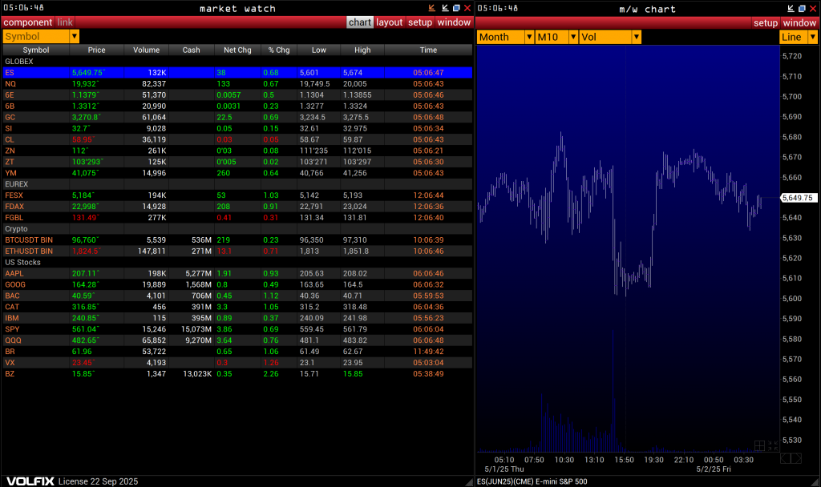Select the ZN symbol
821x487 pixels.
(10, 151)
